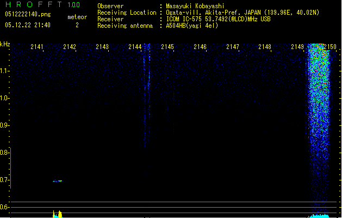
Task: Click the 0.8 frequency axis label
Action: click(x=4, y=153)
